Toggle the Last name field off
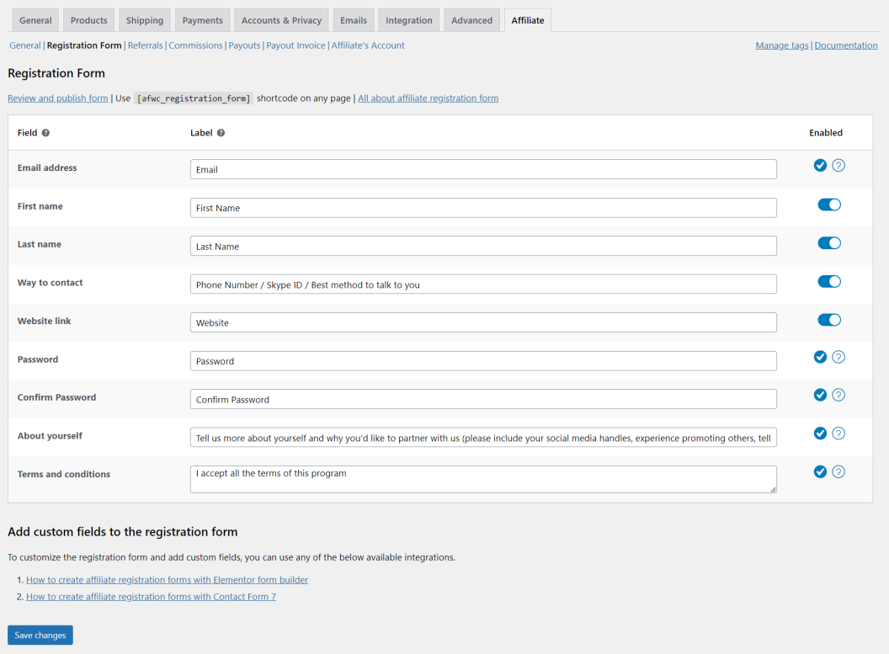889x654 pixels. point(829,242)
